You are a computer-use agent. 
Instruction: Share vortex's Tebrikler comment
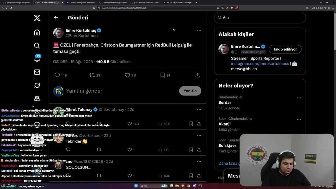click(199, 150)
